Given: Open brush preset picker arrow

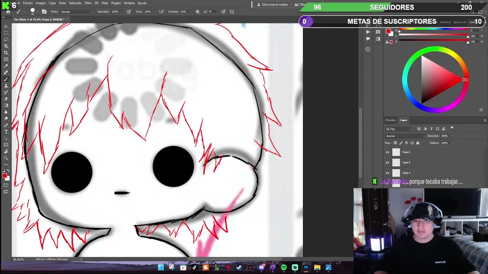Looking at the screenshot, I should tap(37, 12).
